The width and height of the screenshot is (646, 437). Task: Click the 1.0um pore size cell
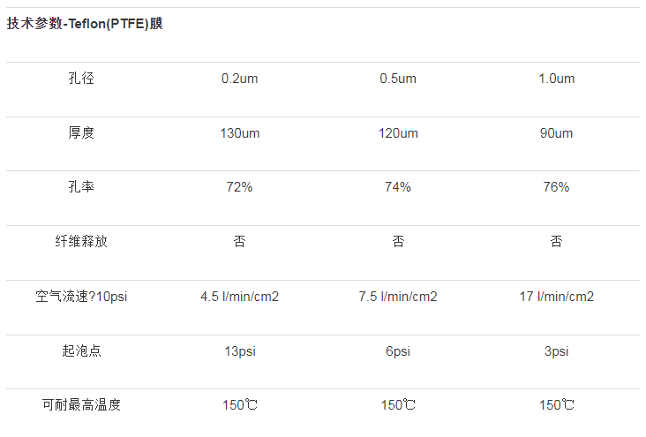tap(556, 79)
